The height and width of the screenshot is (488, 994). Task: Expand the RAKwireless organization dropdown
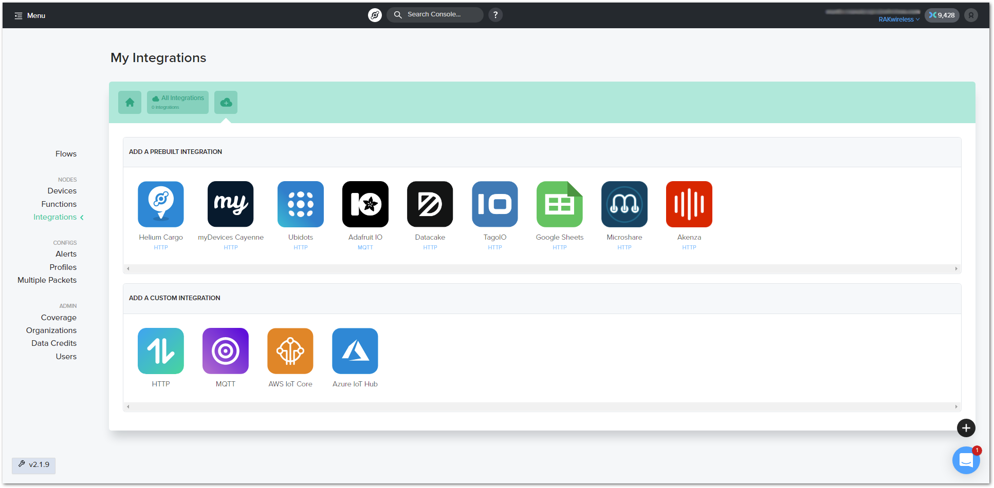click(899, 19)
